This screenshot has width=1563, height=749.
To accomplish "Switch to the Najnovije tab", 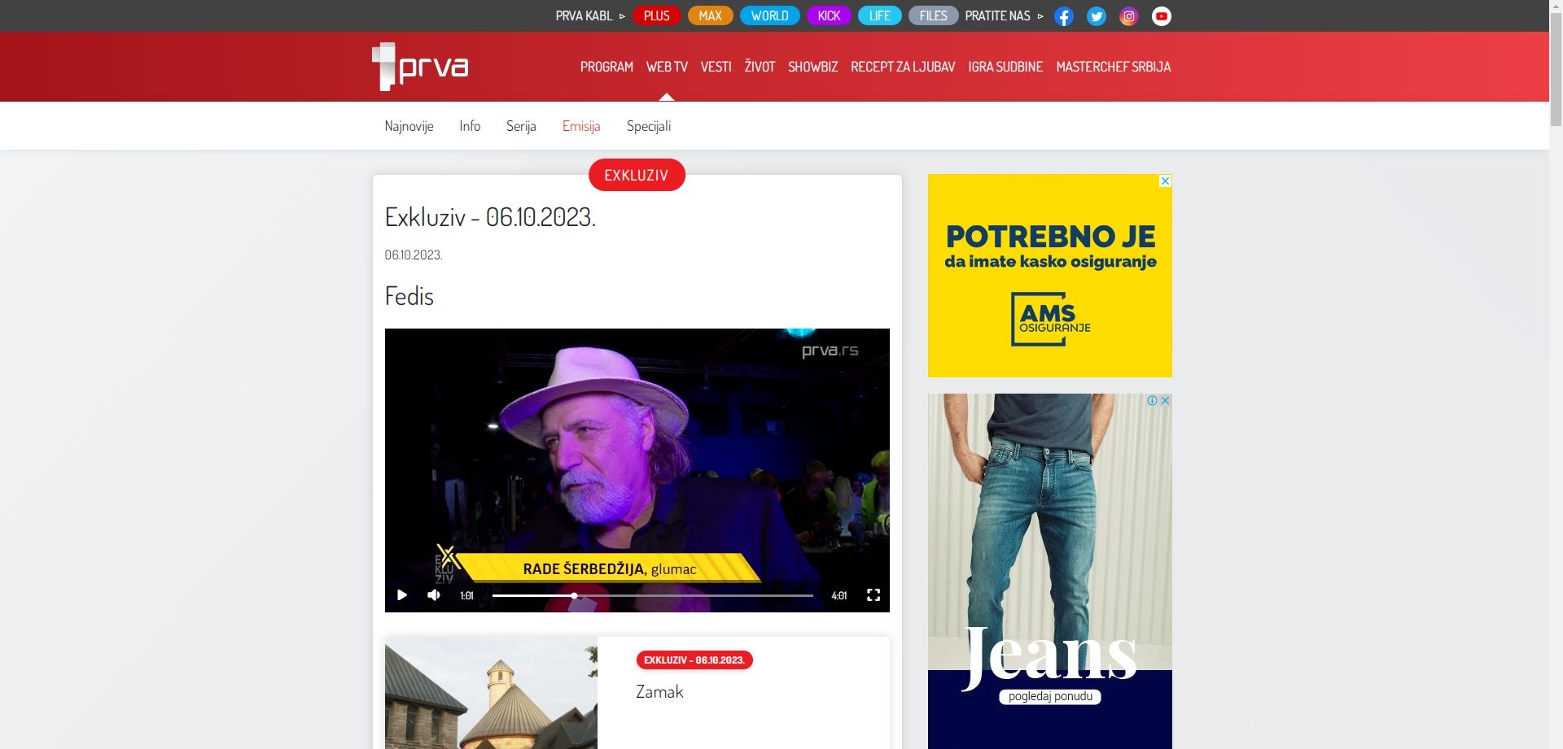I will coord(409,126).
